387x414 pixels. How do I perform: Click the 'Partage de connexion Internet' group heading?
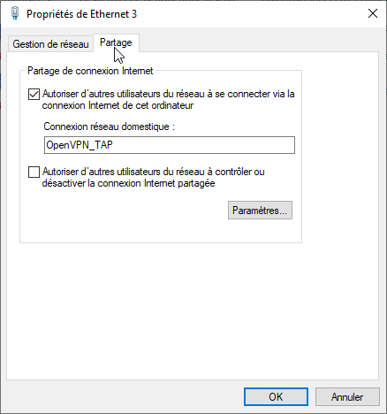tap(90, 71)
